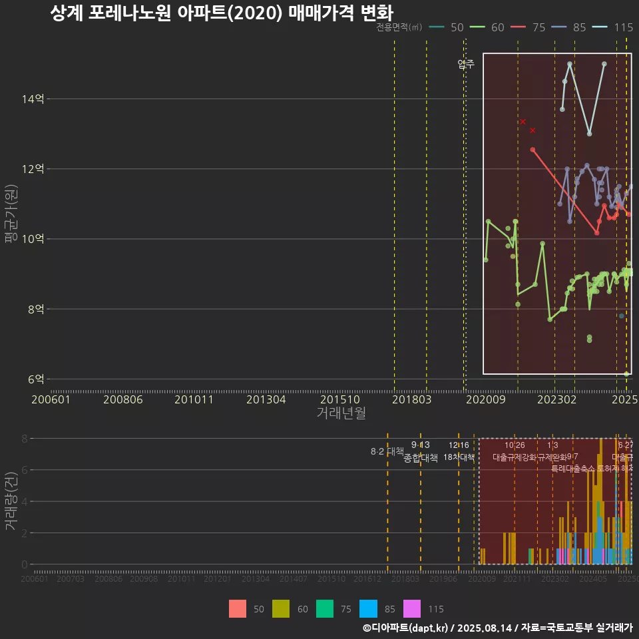Select the green 75 bar legend swatch
Viewport: 639px width, 639px height.
point(325,609)
